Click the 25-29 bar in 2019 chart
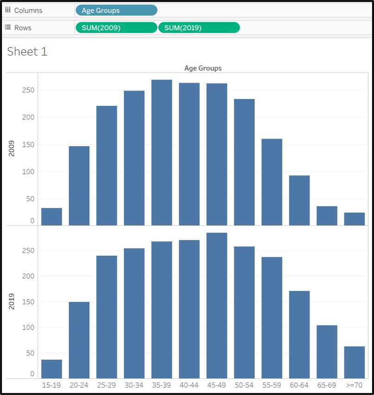The image size is (374, 395). (106, 317)
